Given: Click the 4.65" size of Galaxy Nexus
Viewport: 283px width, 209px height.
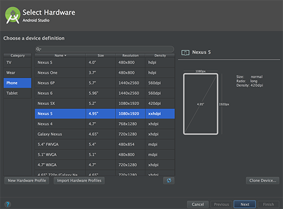Looking at the screenshot, I should (x=101, y=134).
